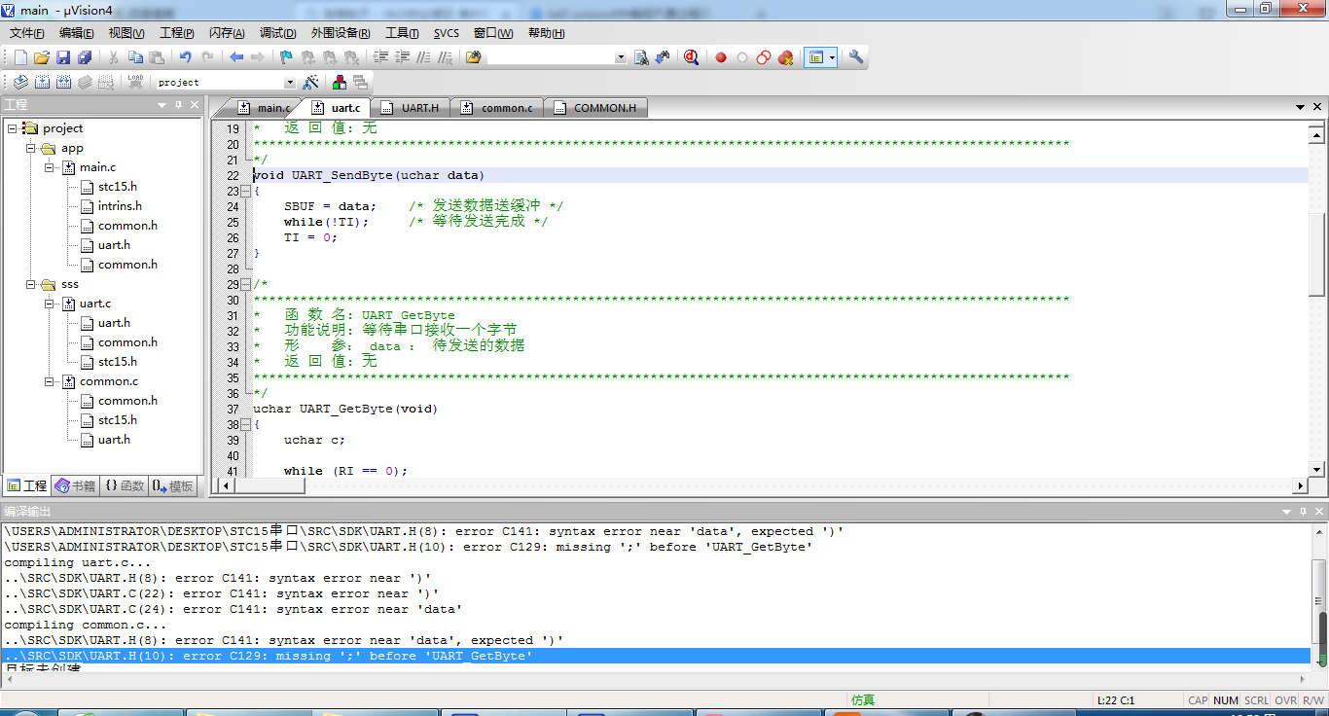Undo the last edit
Image resolution: width=1329 pixels, height=716 pixels.
(186, 58)
